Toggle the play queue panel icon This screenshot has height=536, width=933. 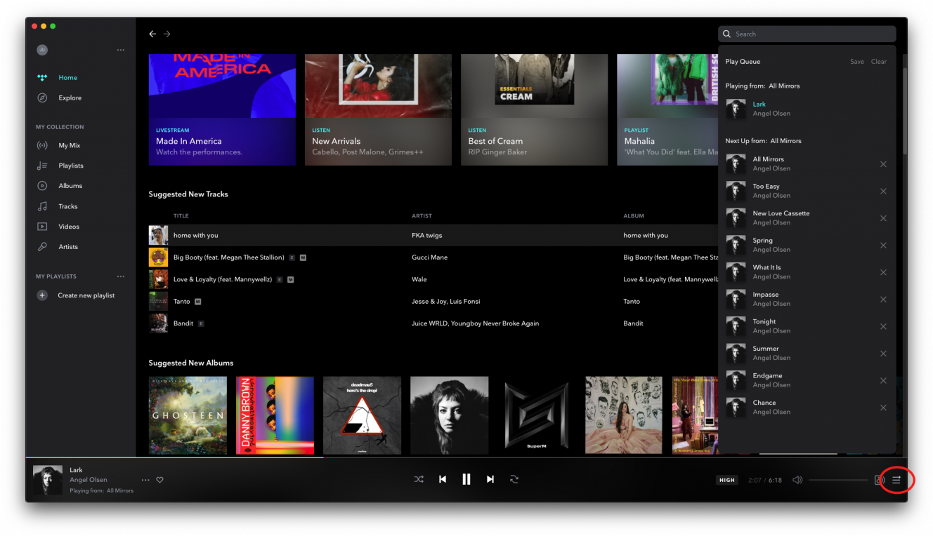[896, 480]
